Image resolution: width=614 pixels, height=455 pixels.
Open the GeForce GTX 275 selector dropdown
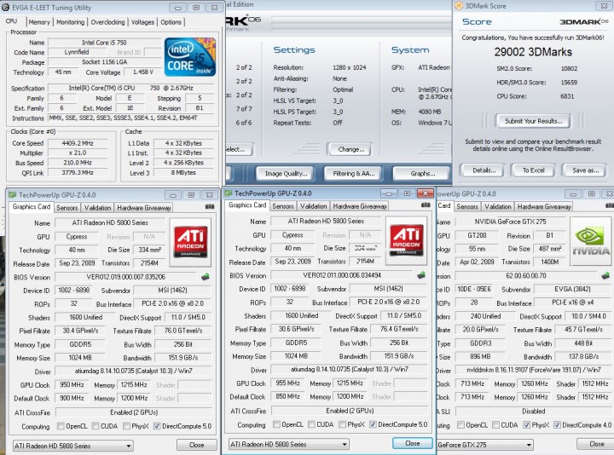pyautogui.click(x=484, y=445)
